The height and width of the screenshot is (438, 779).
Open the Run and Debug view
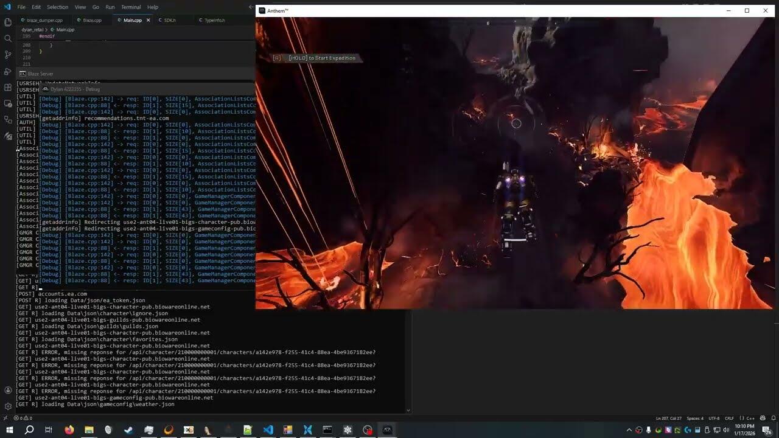[x=8, y=71]
